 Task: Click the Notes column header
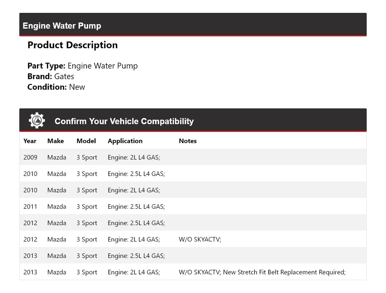(x=188, y=141)
